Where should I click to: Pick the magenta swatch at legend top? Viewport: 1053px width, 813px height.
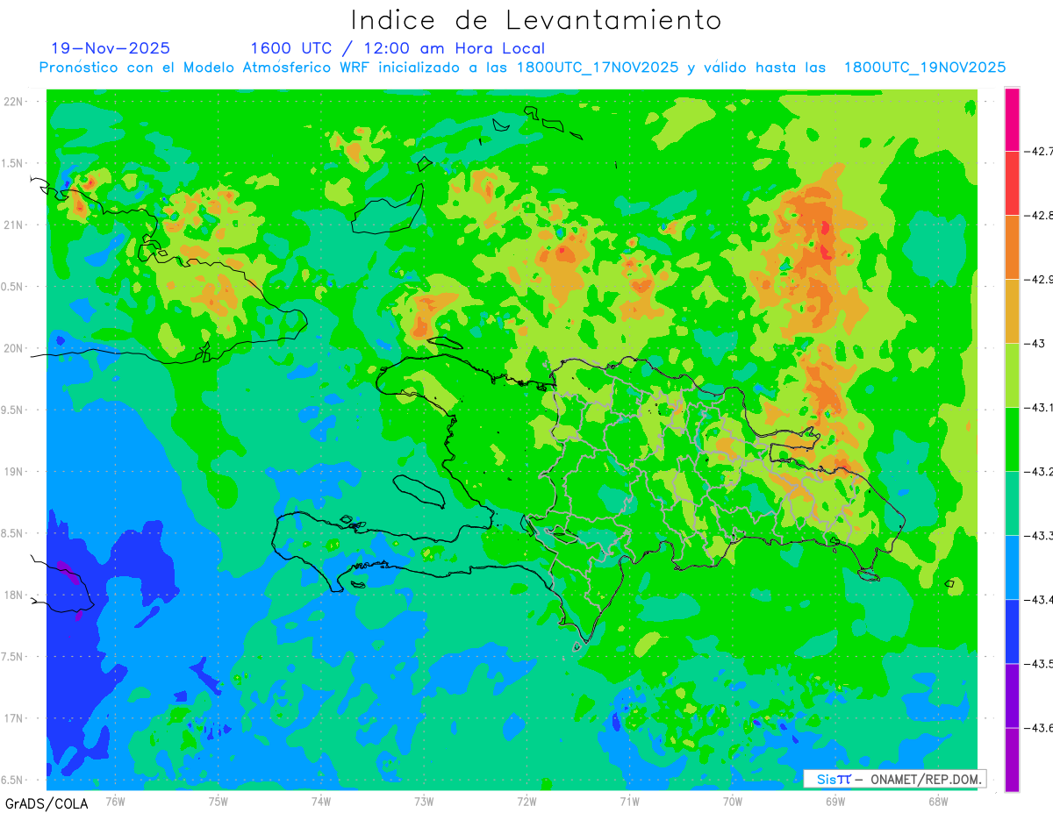click(x=1012, y=119)
